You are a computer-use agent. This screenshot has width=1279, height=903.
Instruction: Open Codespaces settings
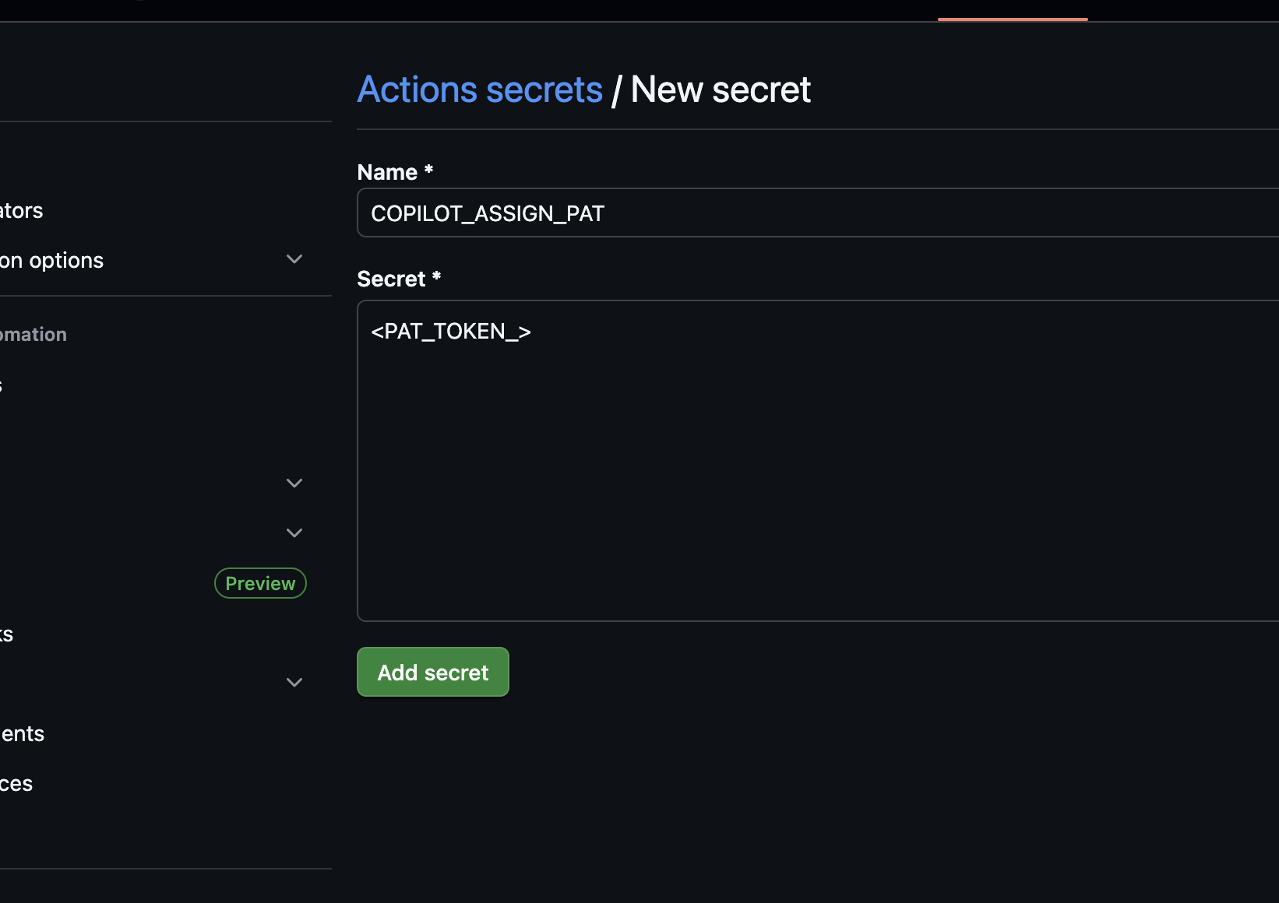(x=16, y=782)
